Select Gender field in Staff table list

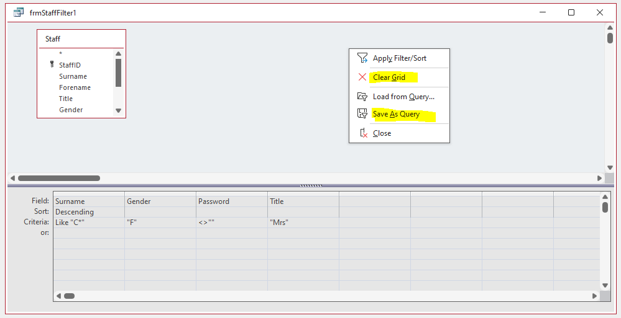tap(76, 110)
